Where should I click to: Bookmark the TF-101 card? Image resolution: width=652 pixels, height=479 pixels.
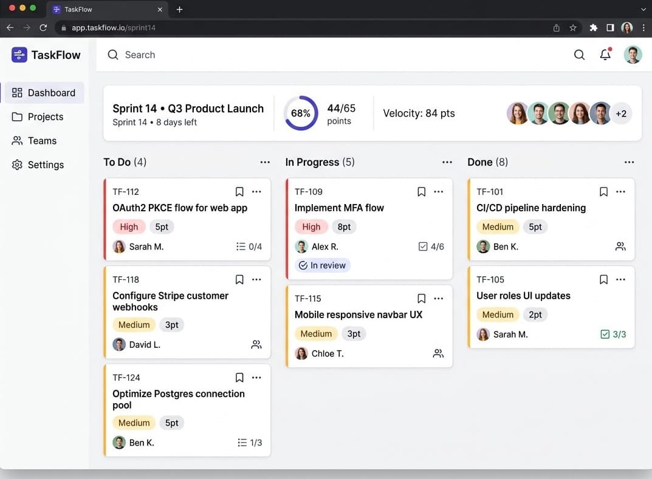coord(604,191)
